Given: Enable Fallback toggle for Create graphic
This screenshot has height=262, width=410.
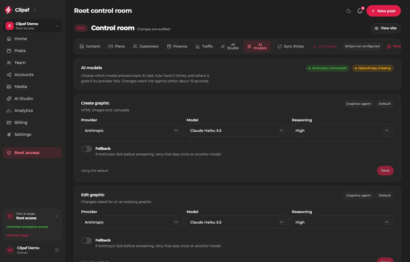Looking at the screenshot, I should click(x=87, y=149).
